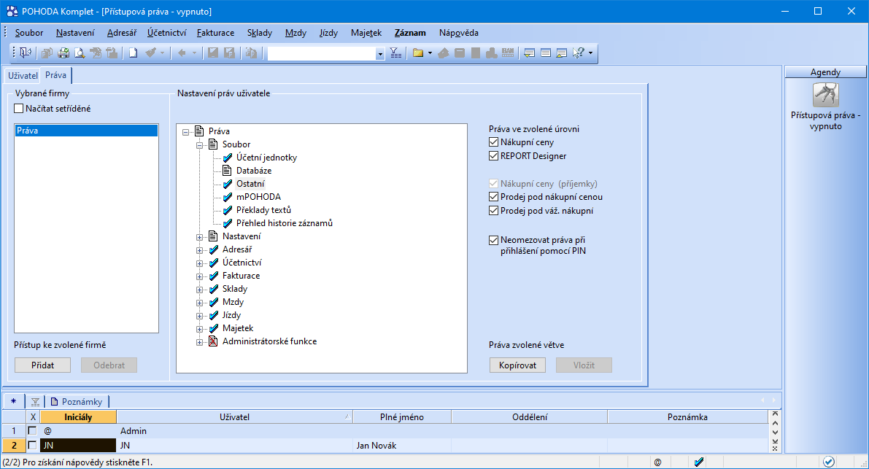Click the Přístupová práva keys agenda icon

click(826, 95)
